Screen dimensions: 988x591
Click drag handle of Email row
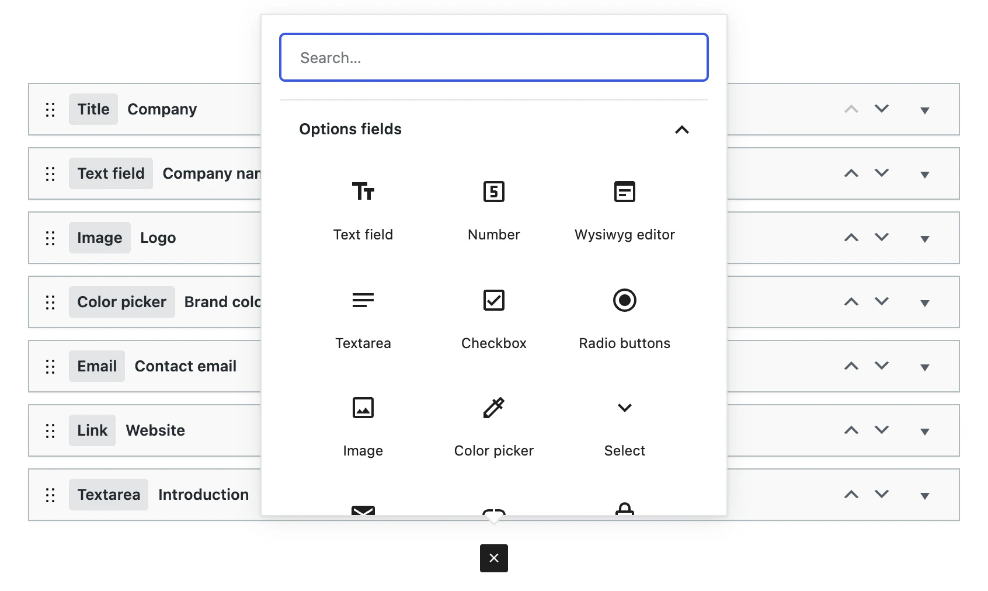tap(50, 367)
